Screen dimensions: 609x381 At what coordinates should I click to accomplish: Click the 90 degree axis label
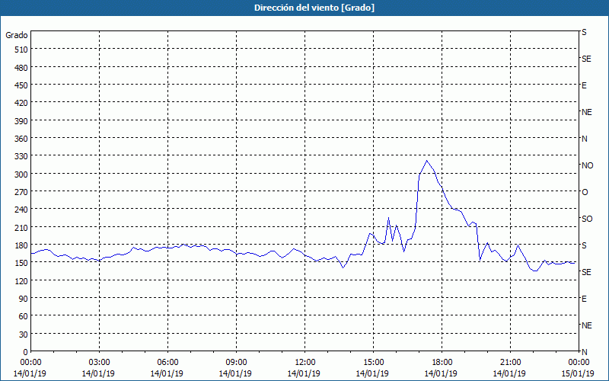click(24, 299)
